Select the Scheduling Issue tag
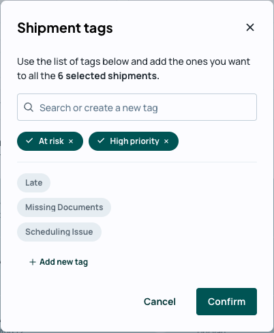274x333 pixels. [59, 232]
